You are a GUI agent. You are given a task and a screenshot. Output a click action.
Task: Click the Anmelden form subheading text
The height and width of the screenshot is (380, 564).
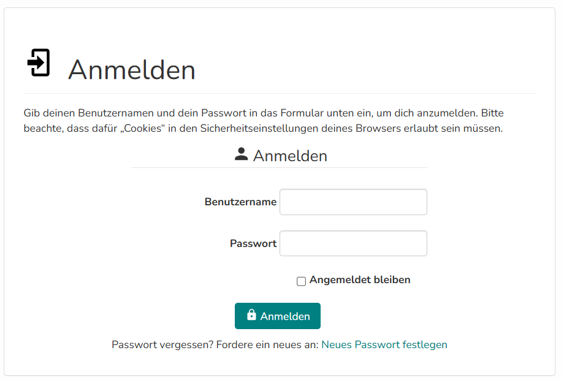(290, 156)
